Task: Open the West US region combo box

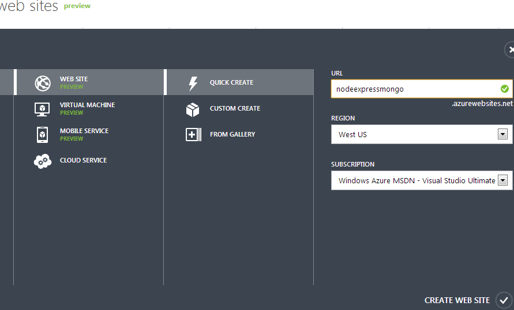Action: click(422, 134)
